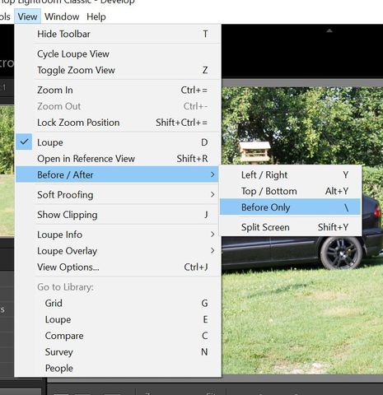Open View Options dialog
The height and width of the screenshot is (395, 383).
[x=118, y=267]
